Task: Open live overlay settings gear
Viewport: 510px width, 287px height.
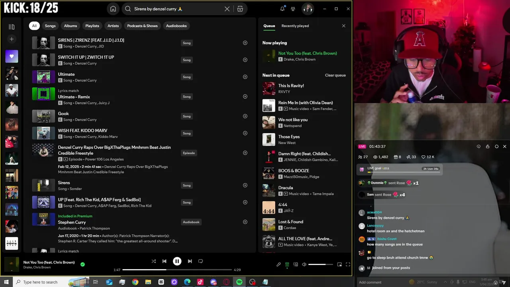Action: pyautogui.click(x=496, y=146)
